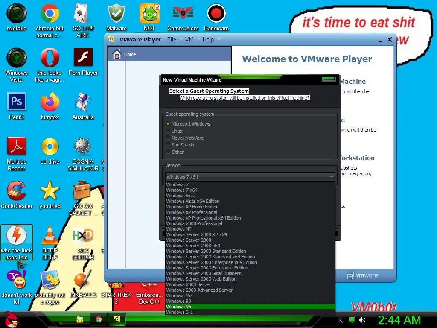Collapse the Version combo box arrow
This screenshot has width=437, height=328.
(x=331, y=177)
